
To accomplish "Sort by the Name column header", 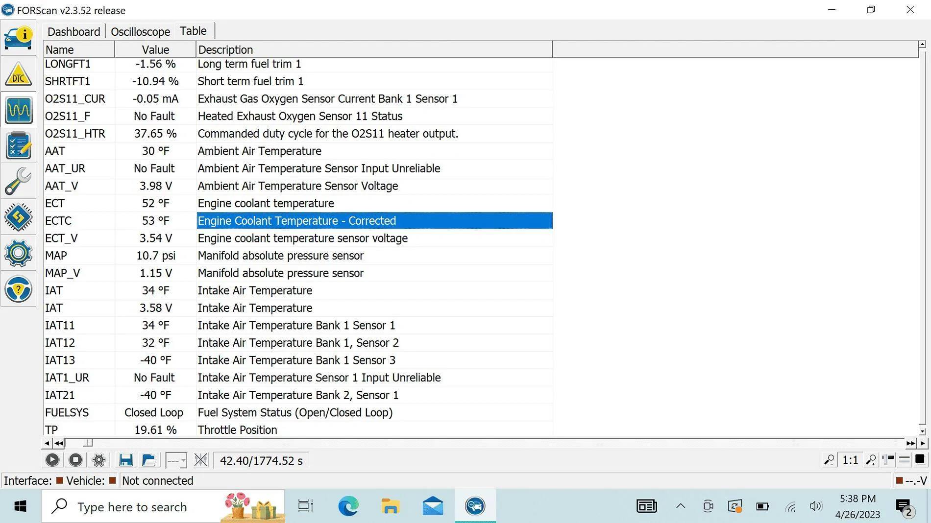I will click(79, 49).
